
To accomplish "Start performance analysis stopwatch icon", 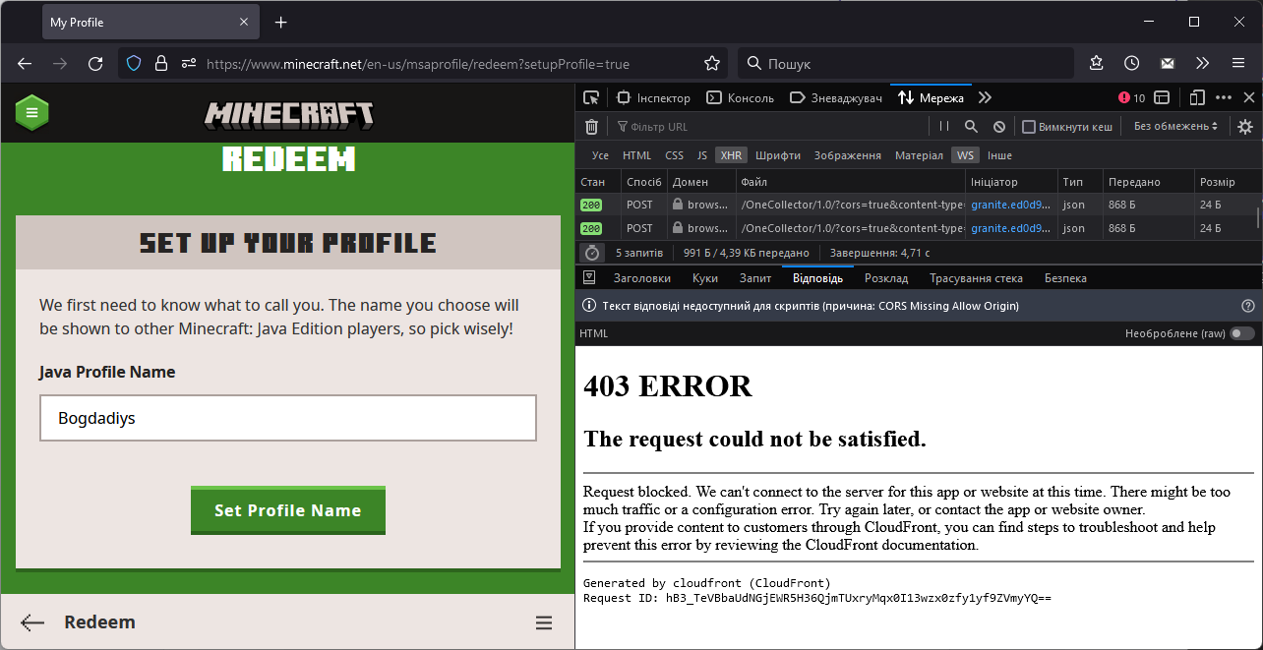I will click(x=591, y=253).
